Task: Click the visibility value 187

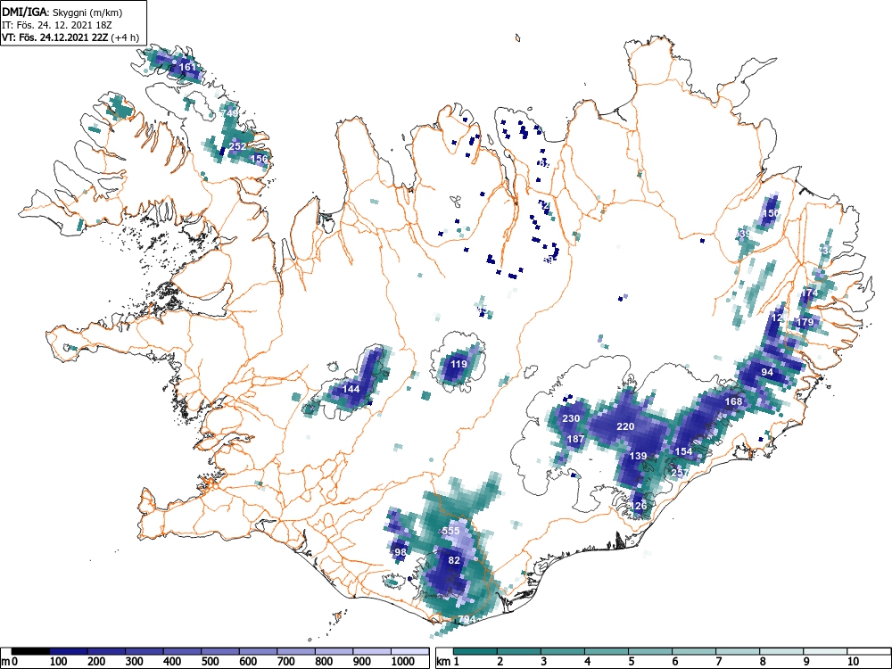Action: coord(575,439)
